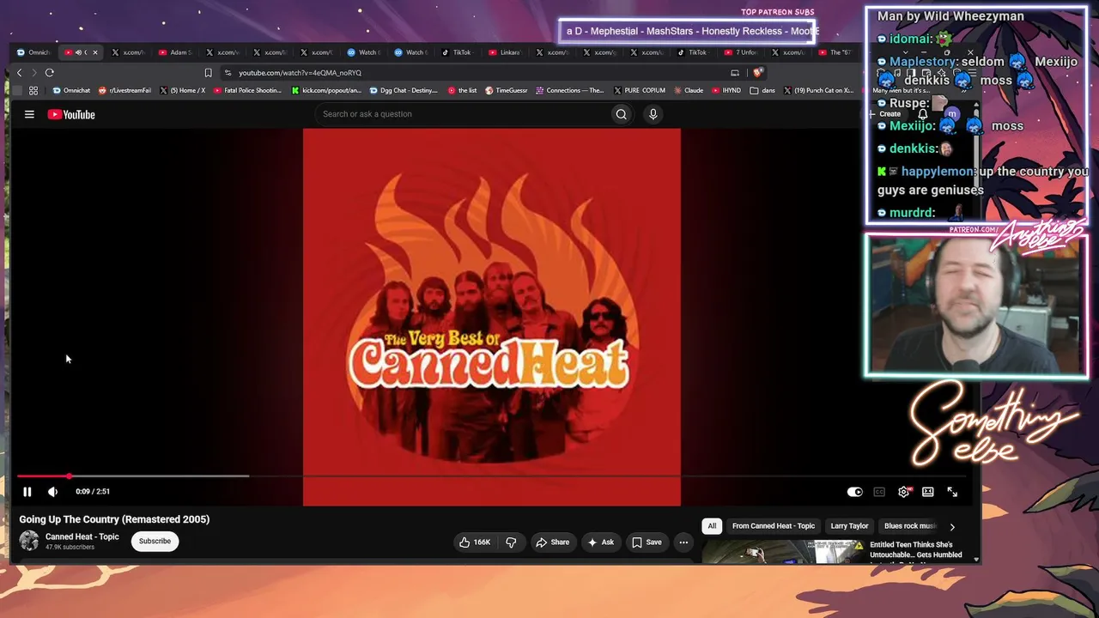
Task: Open more actions ellipsis menu
Action: pos(683,542)
